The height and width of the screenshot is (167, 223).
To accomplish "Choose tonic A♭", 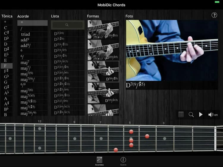I will click(7, 93).
